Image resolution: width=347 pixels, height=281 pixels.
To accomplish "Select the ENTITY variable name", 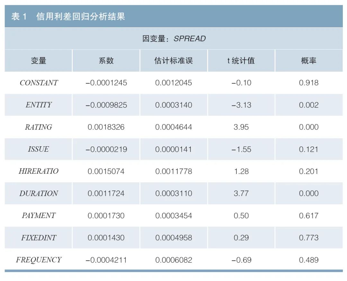I will (x=38, y=105).
